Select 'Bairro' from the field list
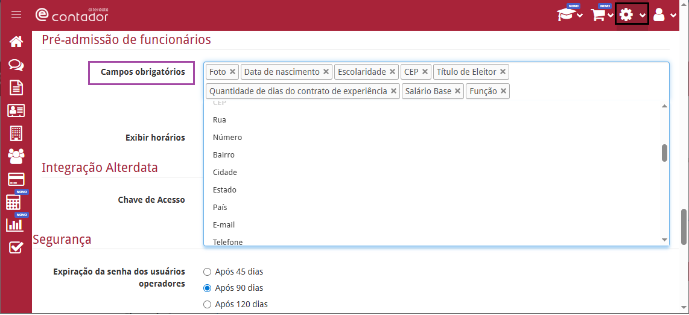 tap(224, 155)
